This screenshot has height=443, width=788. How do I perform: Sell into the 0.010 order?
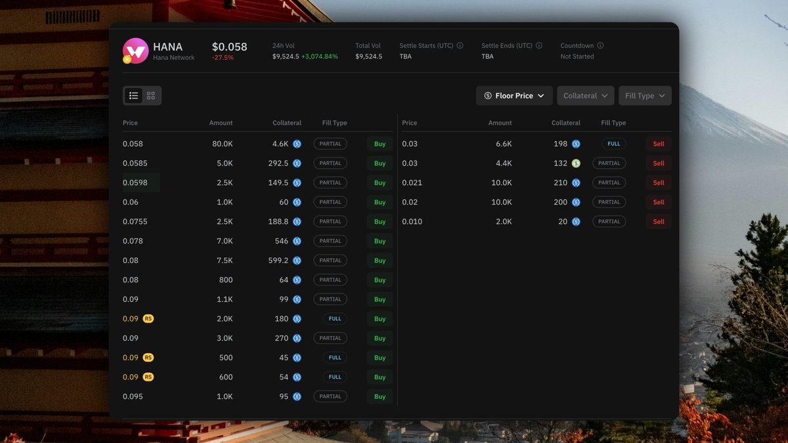[x=659, y=222]
